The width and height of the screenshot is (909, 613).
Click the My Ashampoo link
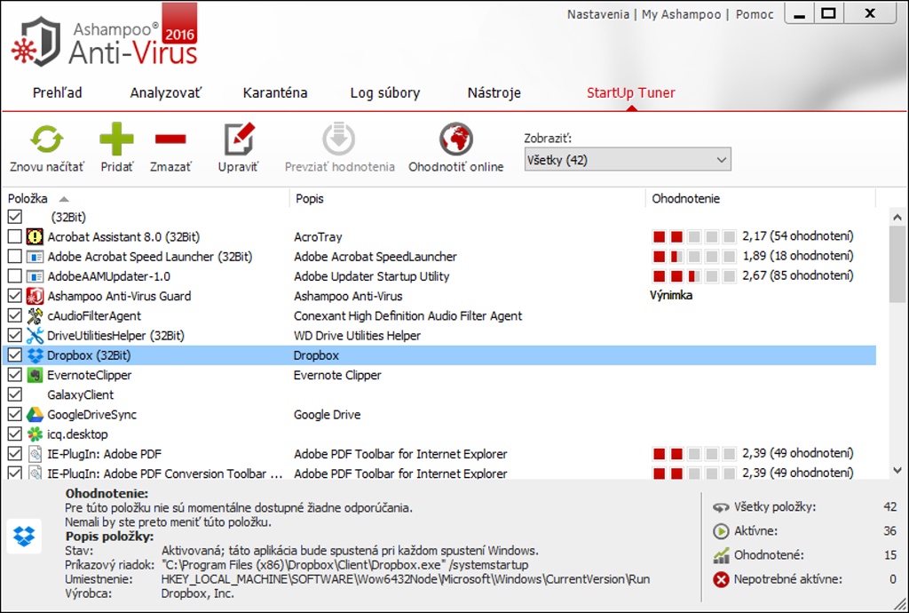681,14
